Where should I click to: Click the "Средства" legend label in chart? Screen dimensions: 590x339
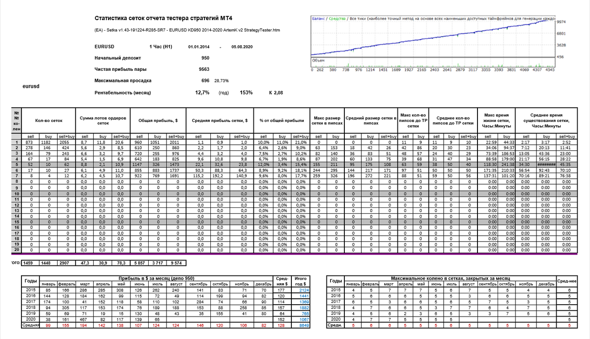337,19
